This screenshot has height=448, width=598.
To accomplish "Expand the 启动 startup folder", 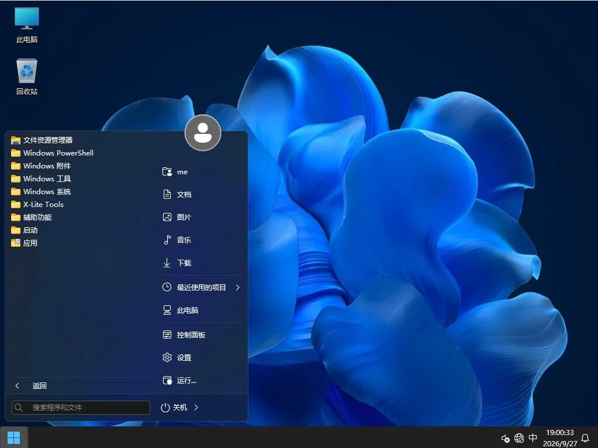I will tap(24, 230).
